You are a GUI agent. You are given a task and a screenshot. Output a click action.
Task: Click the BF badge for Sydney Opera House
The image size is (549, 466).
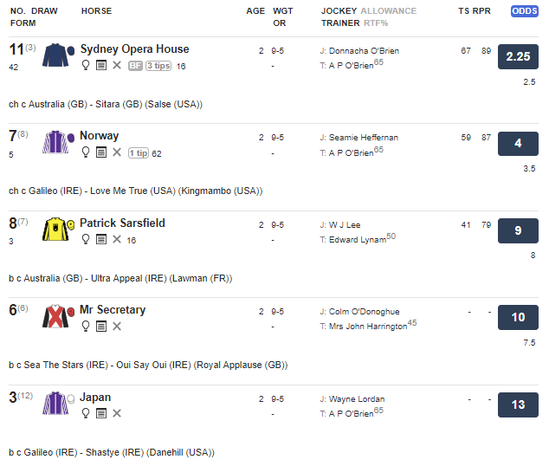pyautogui.click(x=135, y=66)
